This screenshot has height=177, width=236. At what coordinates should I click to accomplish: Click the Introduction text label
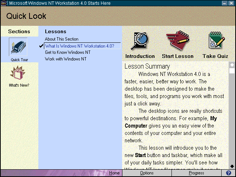pos(140,56)
